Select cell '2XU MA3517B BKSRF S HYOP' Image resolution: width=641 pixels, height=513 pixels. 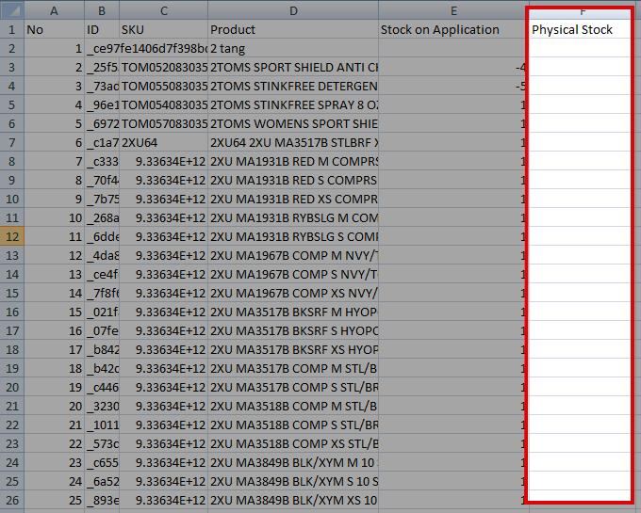coord(293,330)
